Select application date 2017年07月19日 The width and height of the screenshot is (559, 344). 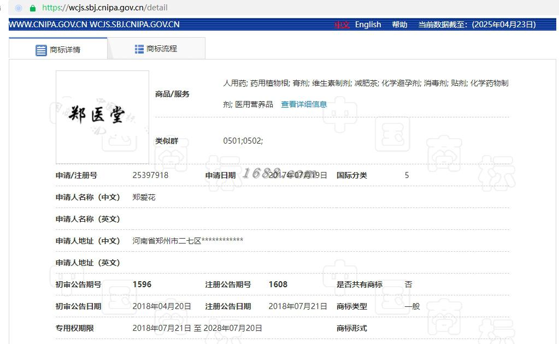(298, 175)
